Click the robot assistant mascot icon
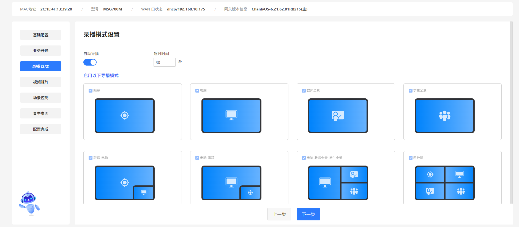 click(29, 204)
